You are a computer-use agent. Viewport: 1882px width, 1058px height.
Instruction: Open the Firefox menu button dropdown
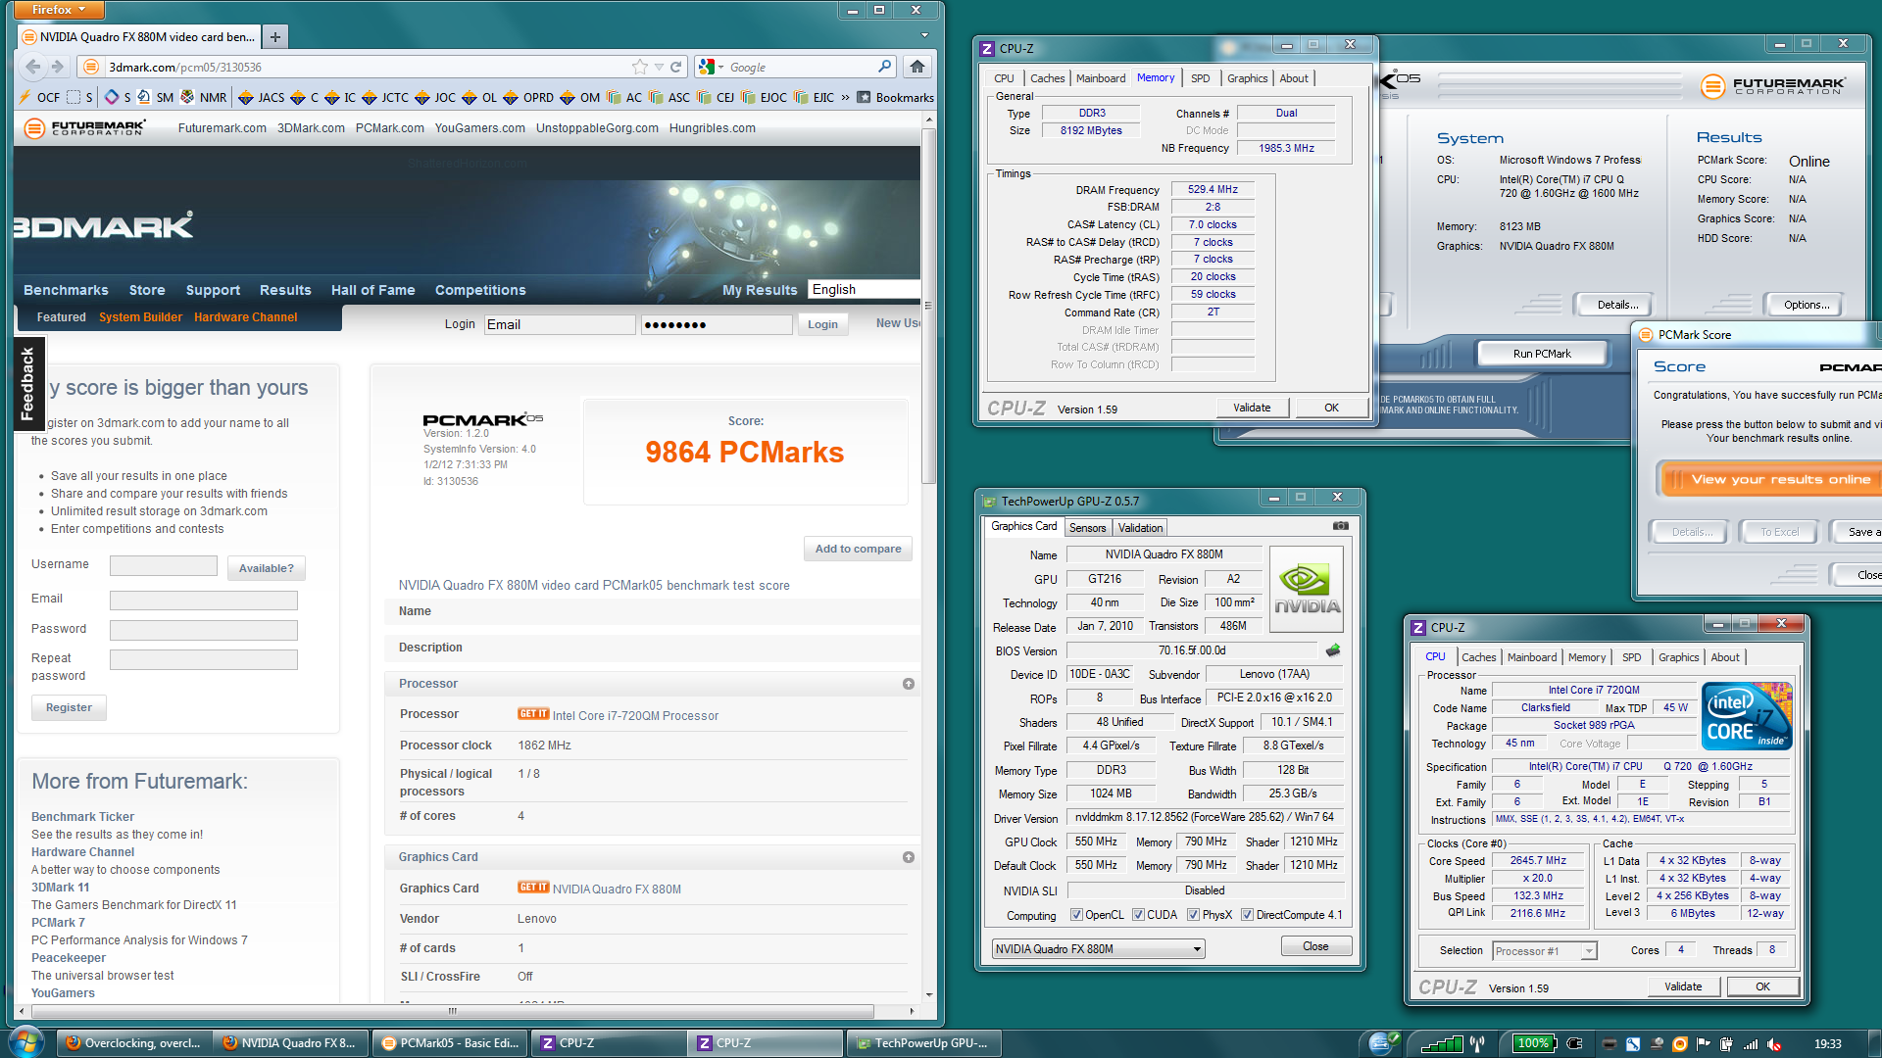click(x=58, y=10)
